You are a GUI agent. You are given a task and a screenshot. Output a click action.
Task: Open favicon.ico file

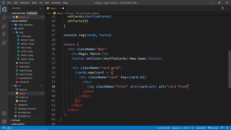point(26,63)
